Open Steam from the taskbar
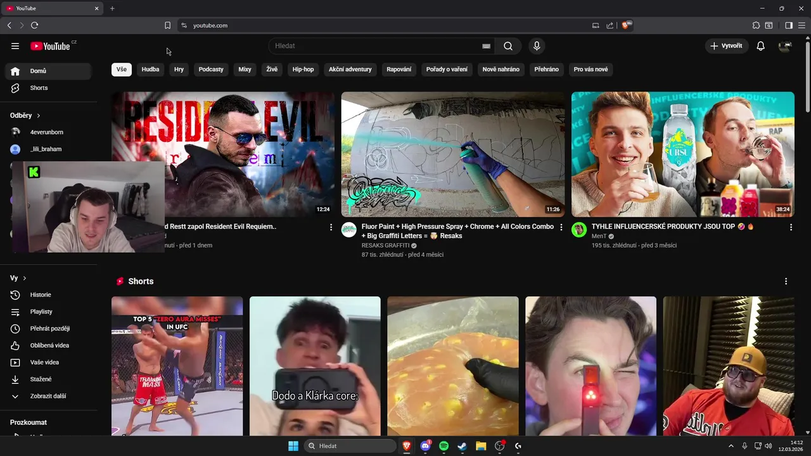 click(463, 446)
